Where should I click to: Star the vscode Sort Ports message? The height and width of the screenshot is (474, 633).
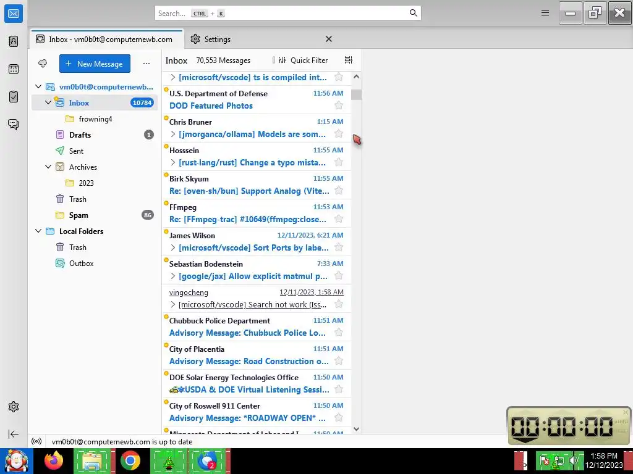tap(339, 247)
